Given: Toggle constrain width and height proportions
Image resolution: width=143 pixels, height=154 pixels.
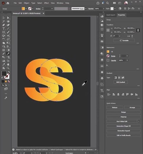Looking at the screenshot, I should pos(138,30).
